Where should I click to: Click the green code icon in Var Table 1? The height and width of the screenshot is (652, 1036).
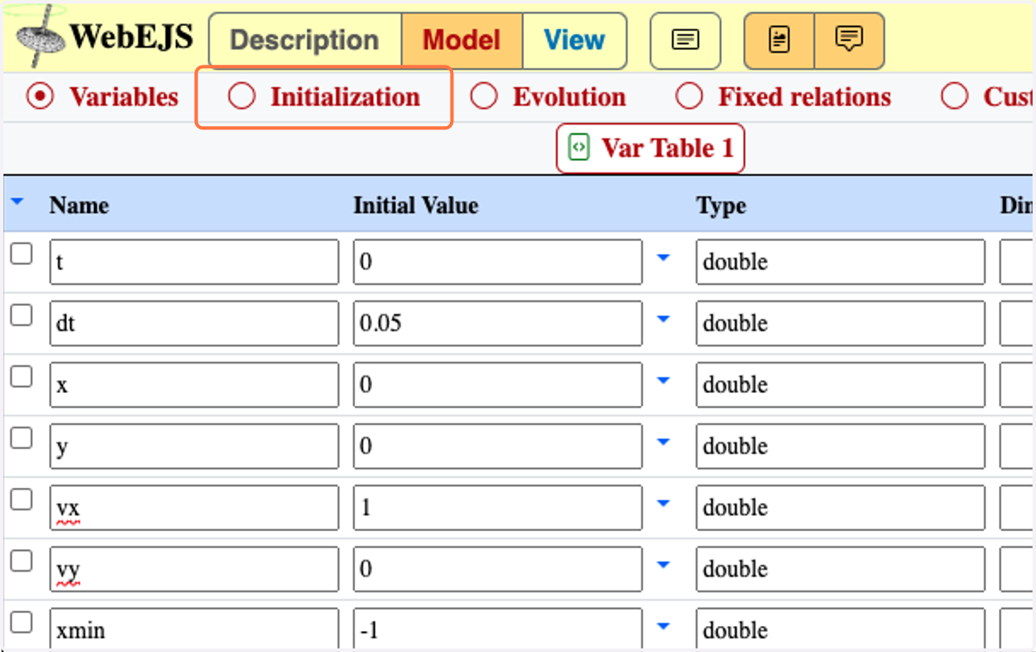pos(578,148)
